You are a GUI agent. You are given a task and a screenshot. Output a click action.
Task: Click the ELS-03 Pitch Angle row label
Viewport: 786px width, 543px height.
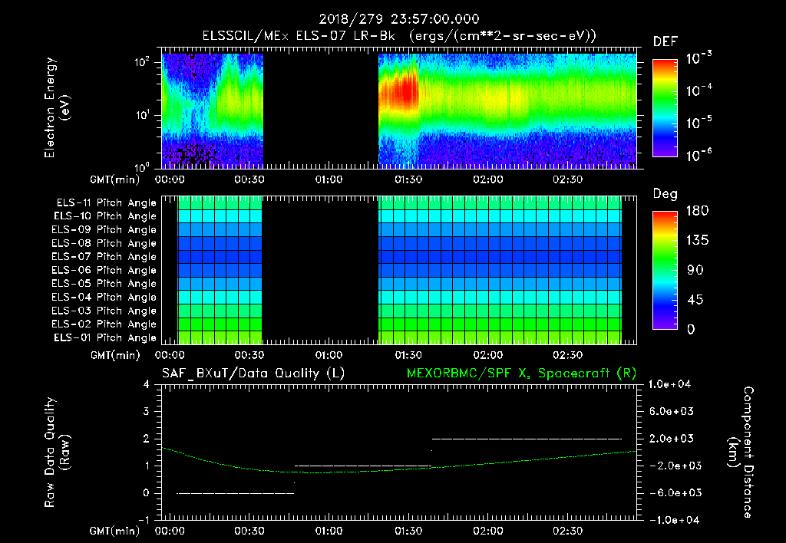point(104,311)
